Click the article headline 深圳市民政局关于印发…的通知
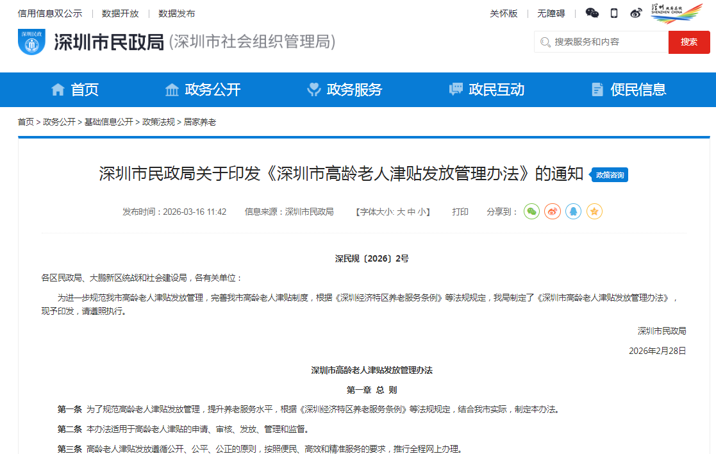Viewport: 716px width, 454px height. (x=341, y=174)
